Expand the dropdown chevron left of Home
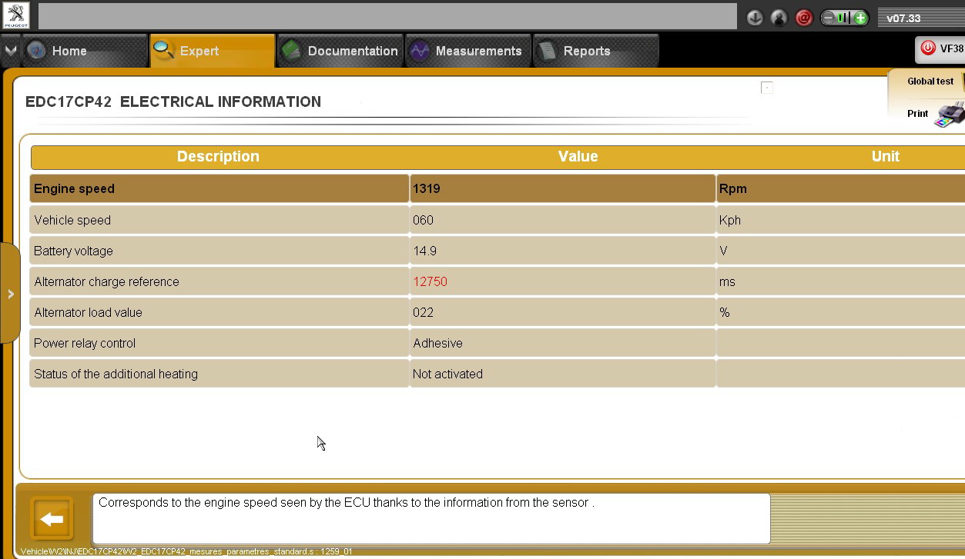This screenshot has width=965, height=559. coord(11,51)
